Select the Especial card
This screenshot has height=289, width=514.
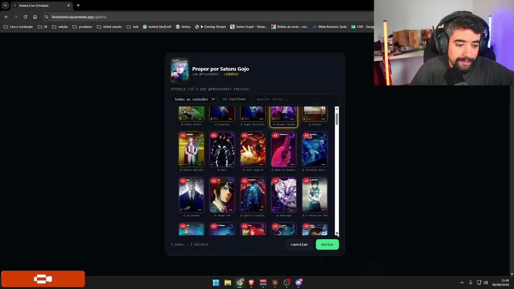tap(222, 116)
